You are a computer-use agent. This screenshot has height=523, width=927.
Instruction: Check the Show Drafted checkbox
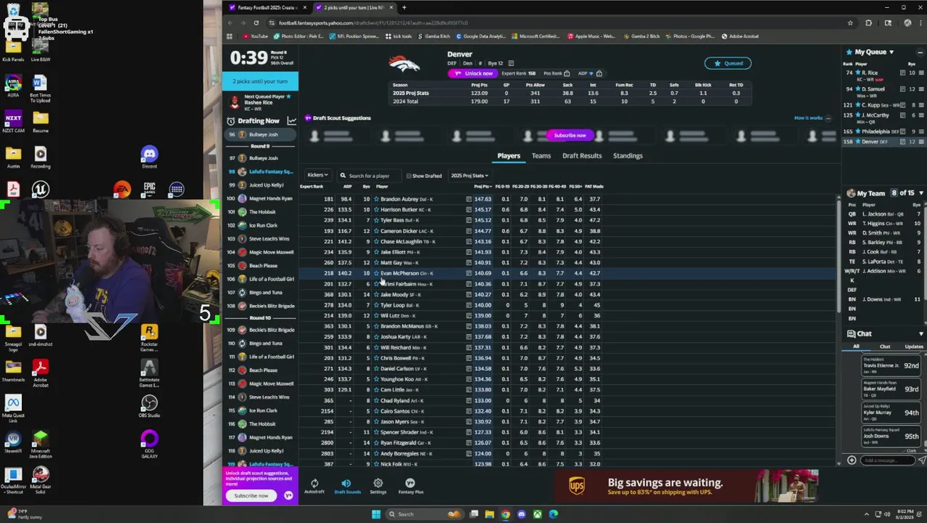click(409, 176)
